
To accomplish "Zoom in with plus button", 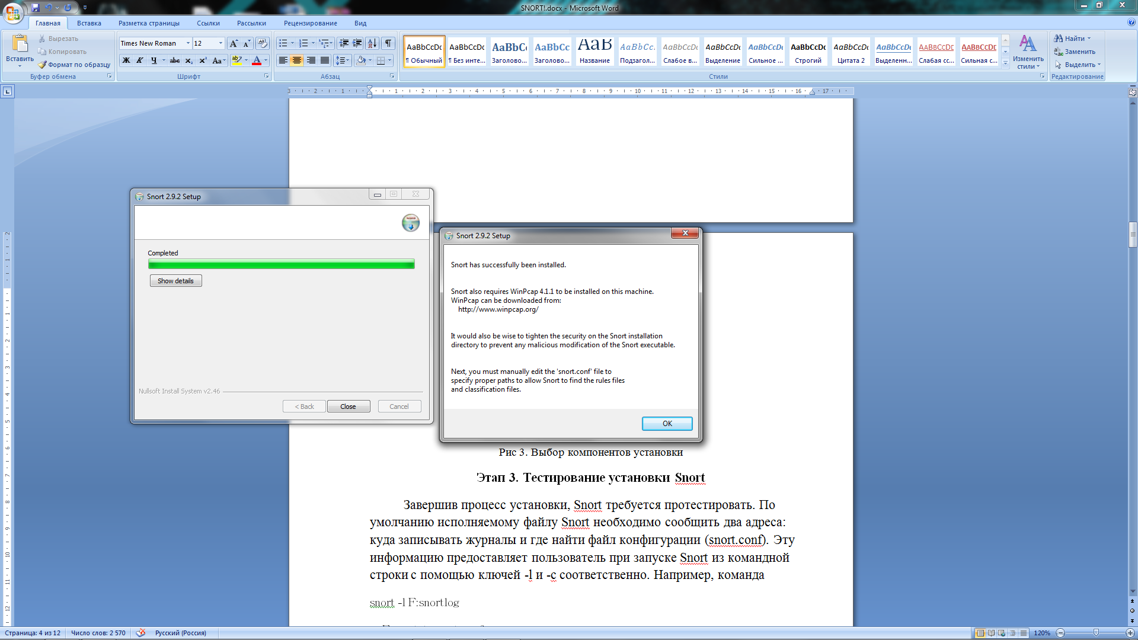I will point(1130,633).
